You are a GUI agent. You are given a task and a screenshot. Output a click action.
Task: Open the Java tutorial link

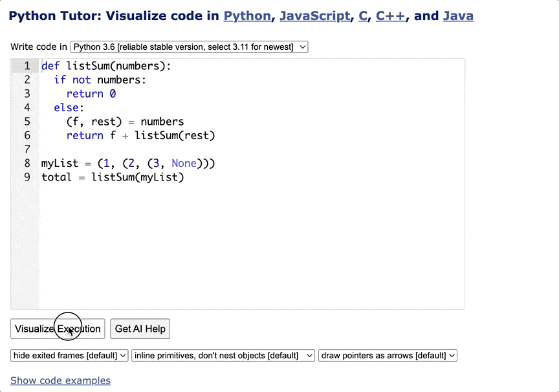pyautogui.click(x=458, y=16)
